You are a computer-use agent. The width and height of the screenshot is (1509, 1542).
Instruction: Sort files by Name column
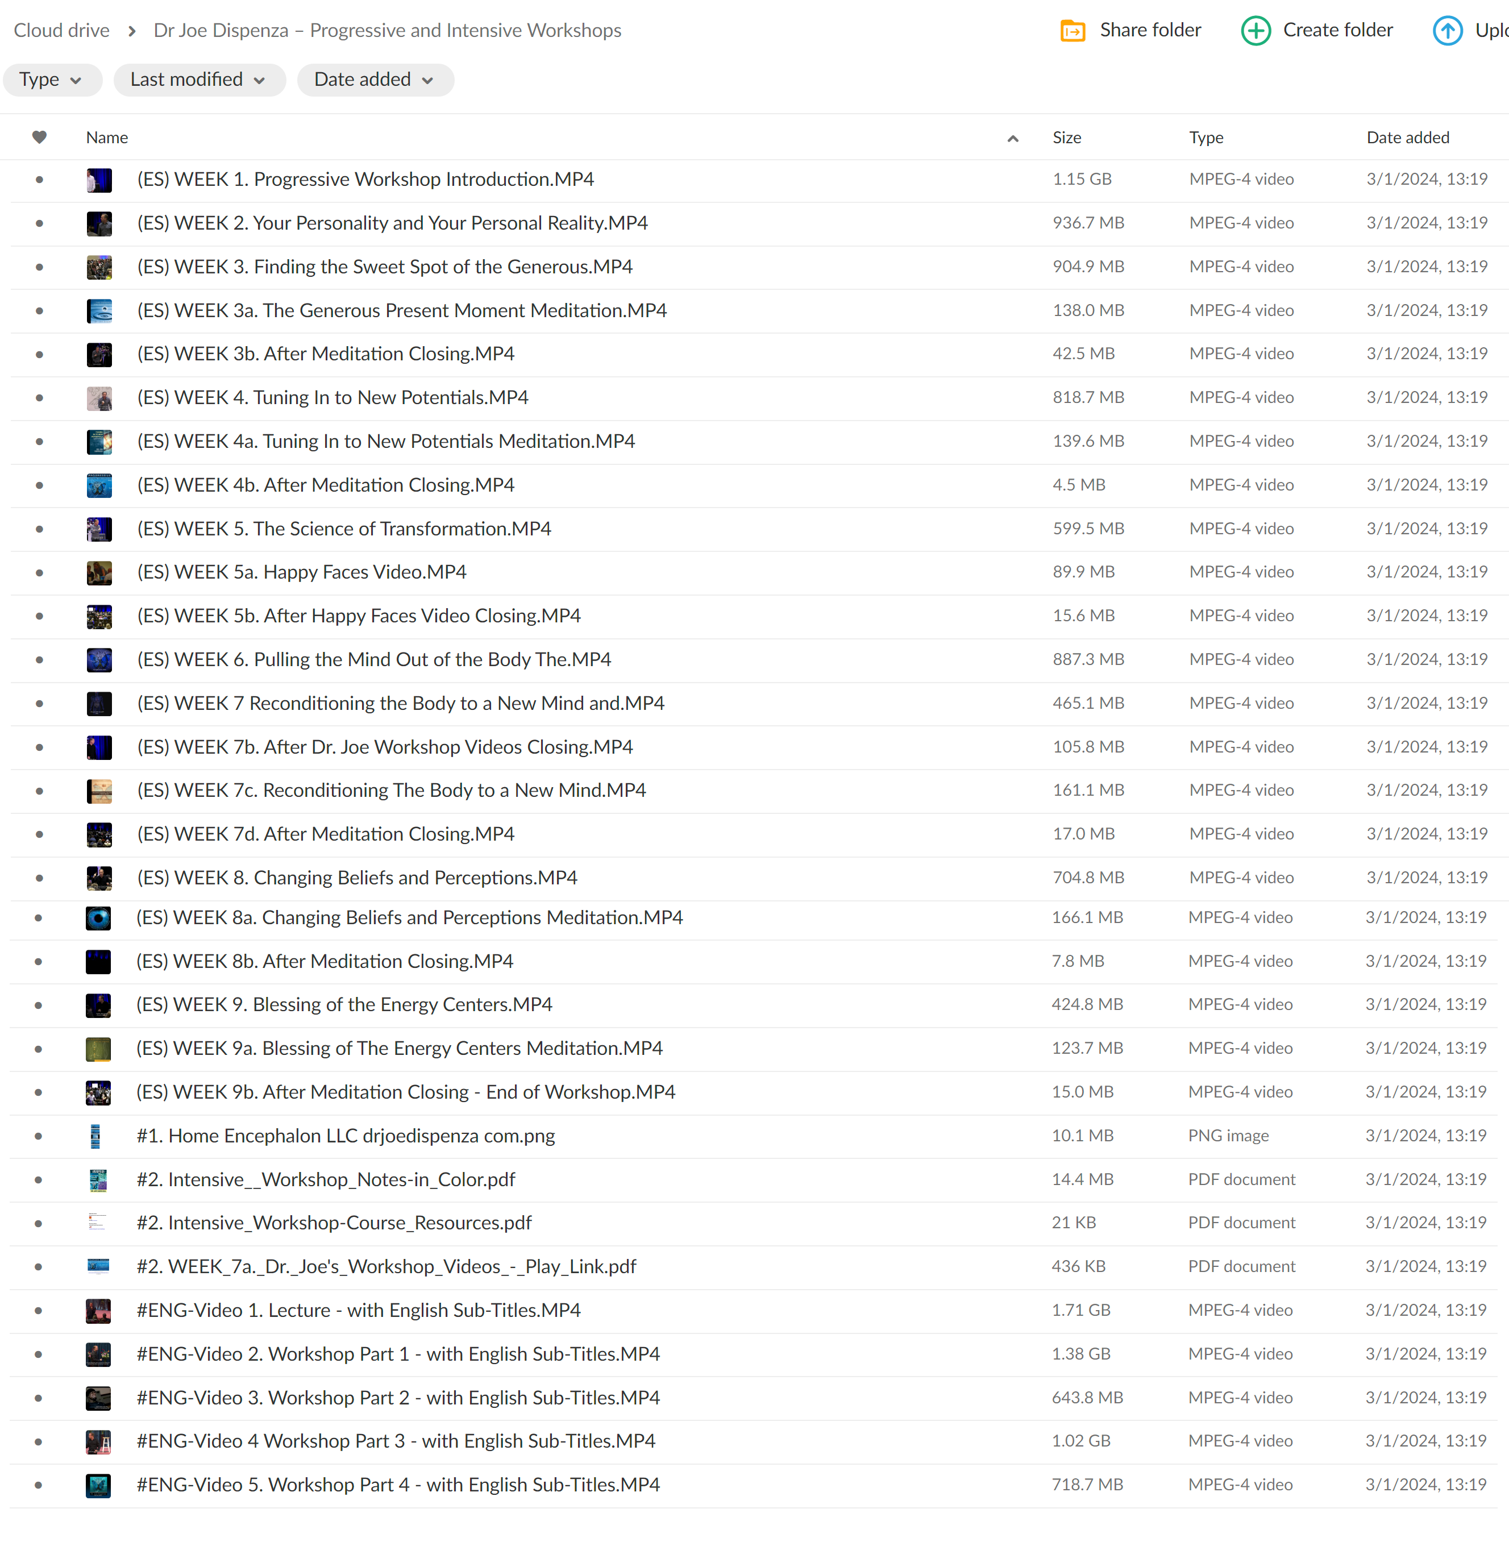point(107,137)
